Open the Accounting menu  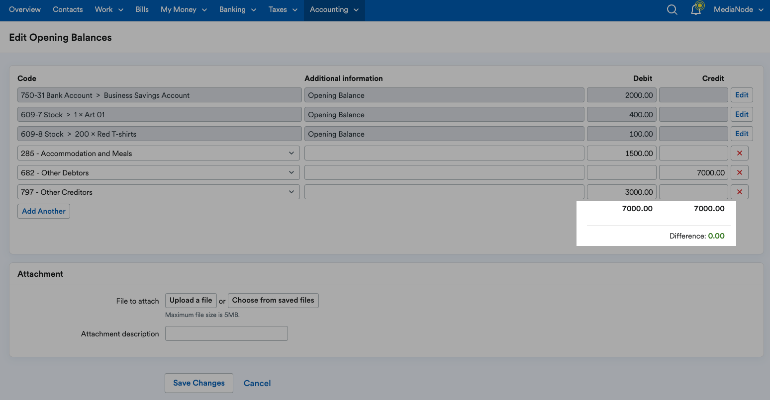tap(334, 9)
